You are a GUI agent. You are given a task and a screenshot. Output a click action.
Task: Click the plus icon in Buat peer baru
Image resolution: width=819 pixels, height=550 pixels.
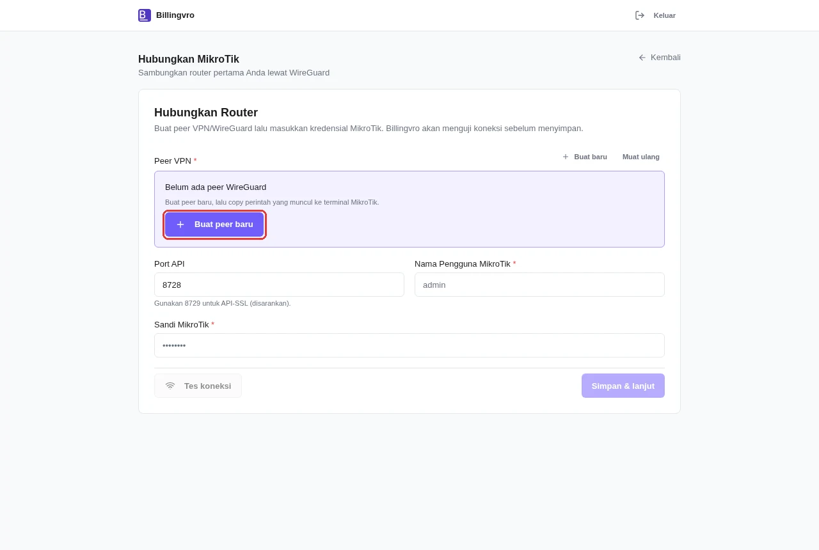[180, 224]
